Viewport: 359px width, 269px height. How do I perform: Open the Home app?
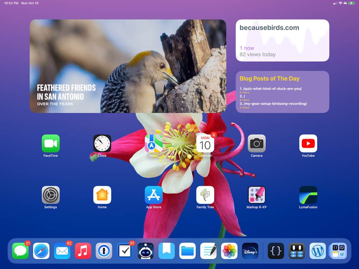pyautogui.click(x=102, y=195)
